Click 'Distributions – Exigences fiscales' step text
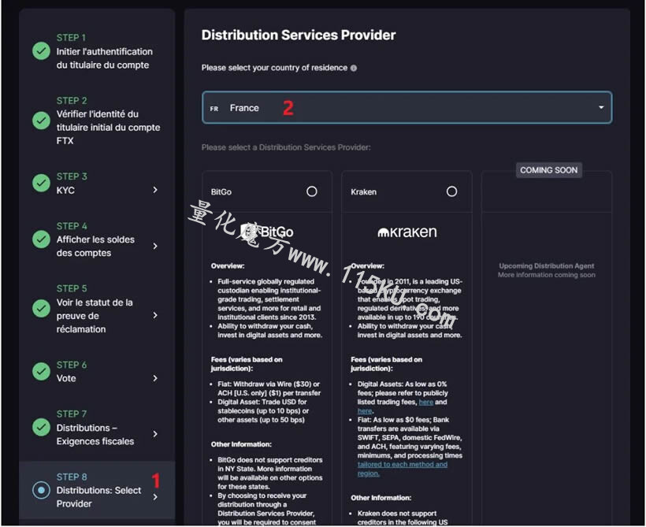646x527 pixels. (x=95, y=434)
